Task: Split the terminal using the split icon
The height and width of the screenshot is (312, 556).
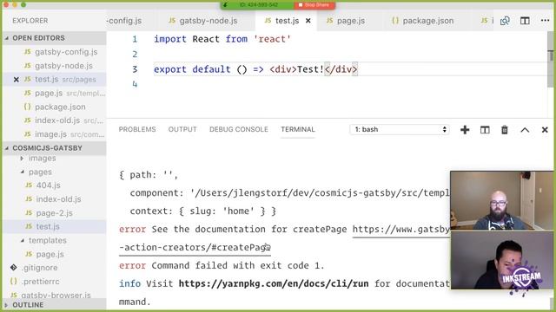Action: pyautogui.click(x=485, y=130)
